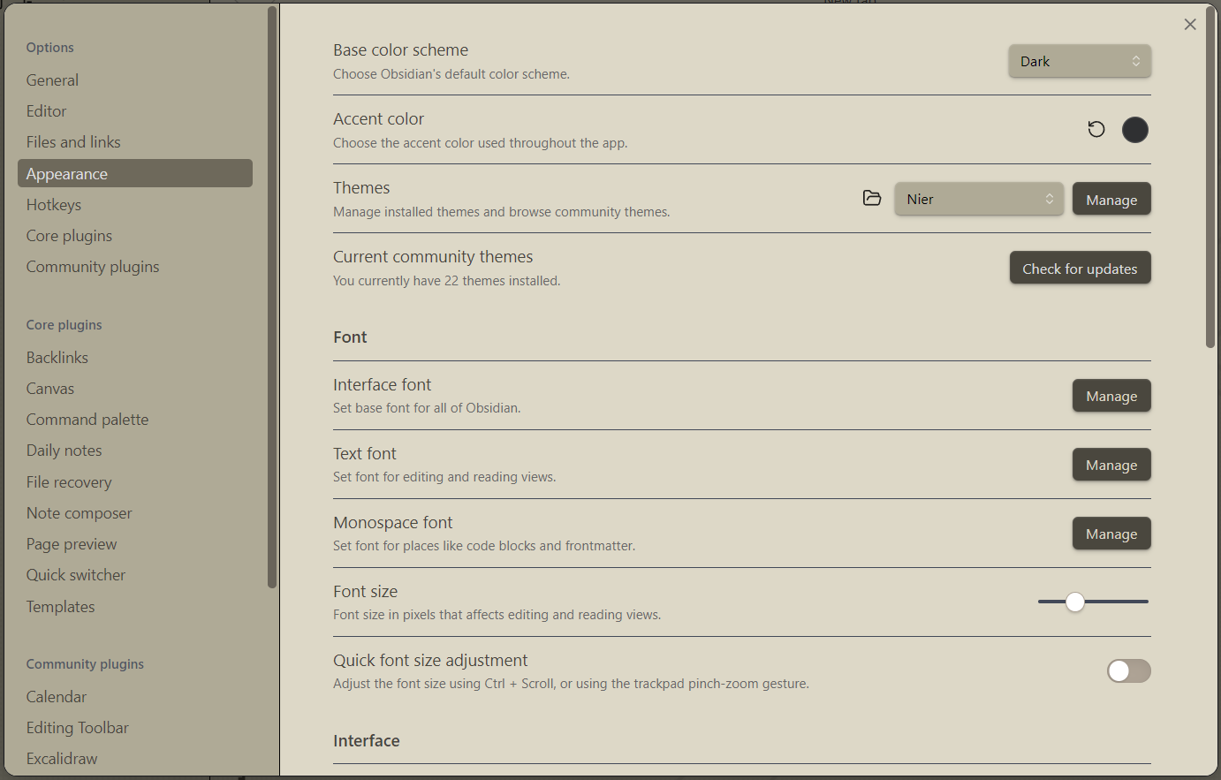This screenshot has height=780, width=1221.
Task: Open File recovery plugin settings
Action: tap(135, 482)
